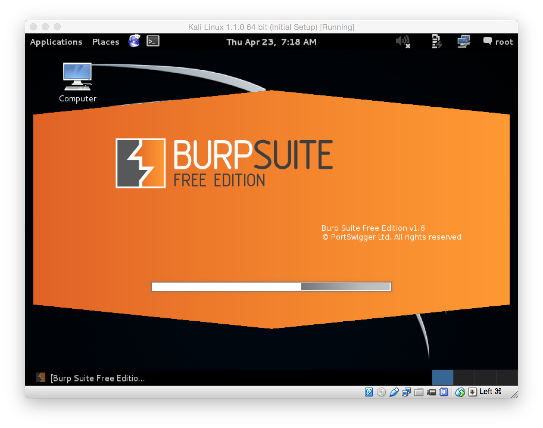Click VirtualBox hard disk activity icon
Viewport: 543px width, 428px height.
click(369, 392)
